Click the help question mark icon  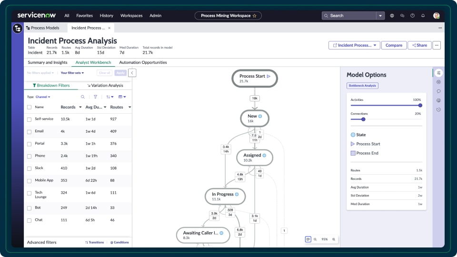(412, 16)
